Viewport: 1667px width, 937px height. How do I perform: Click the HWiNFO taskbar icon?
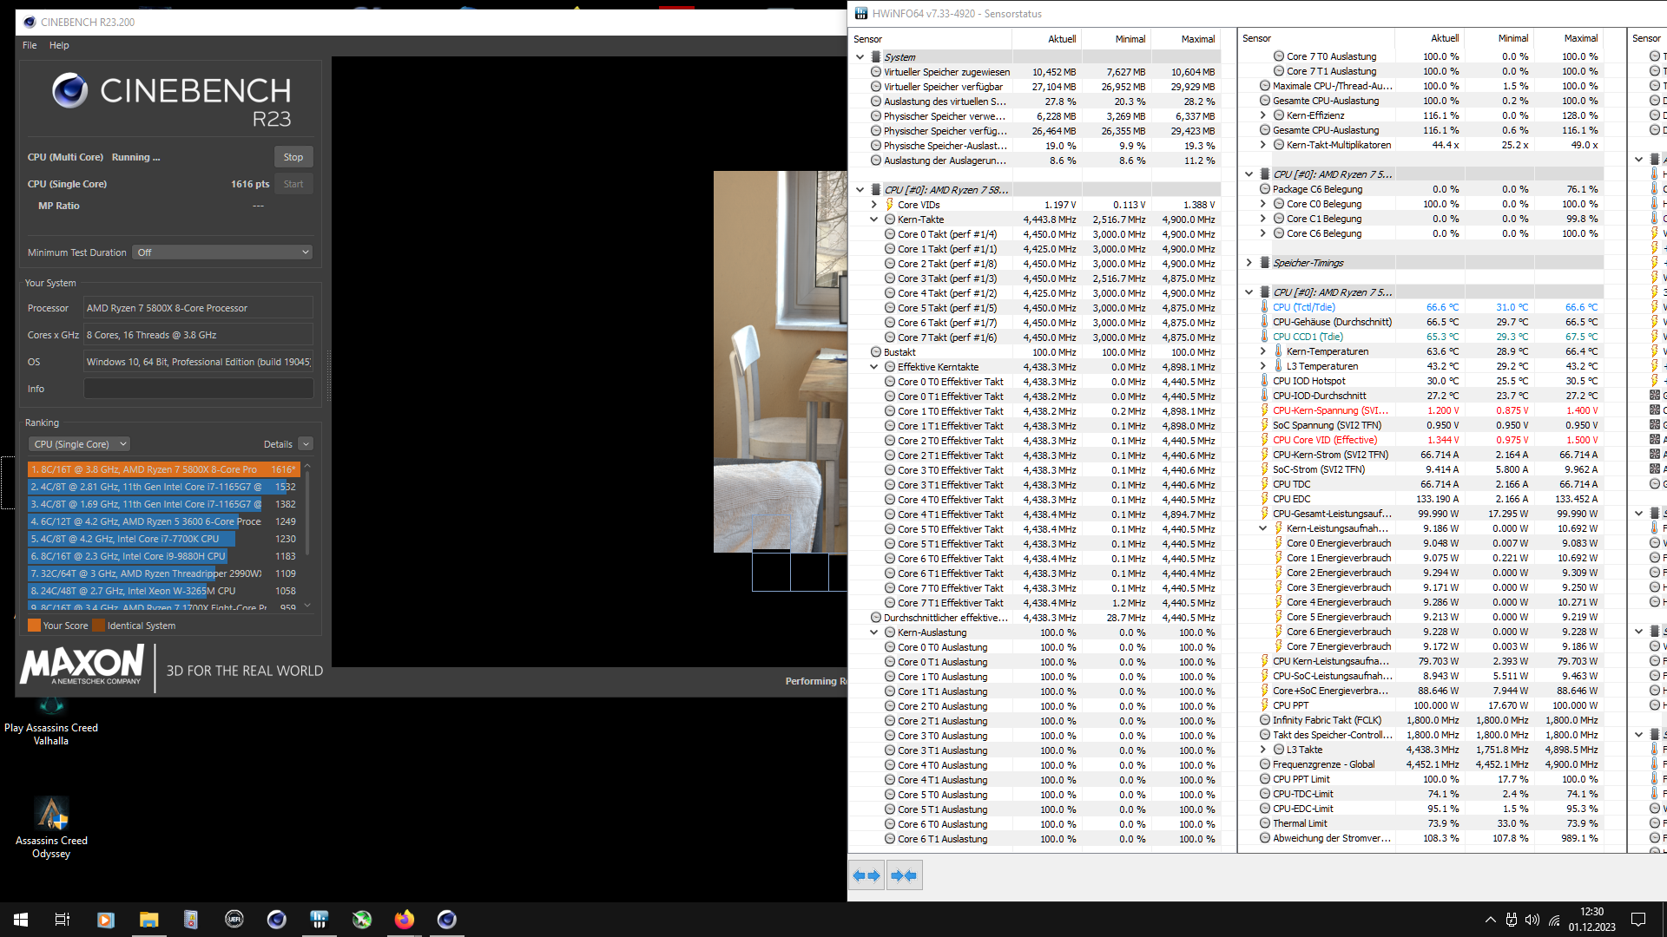[319, 920]
